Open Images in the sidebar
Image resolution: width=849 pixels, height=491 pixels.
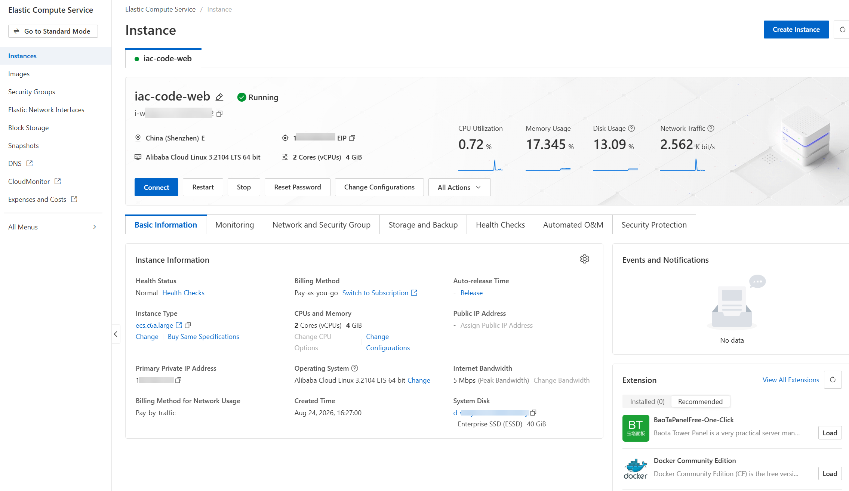tap(56, 74)
